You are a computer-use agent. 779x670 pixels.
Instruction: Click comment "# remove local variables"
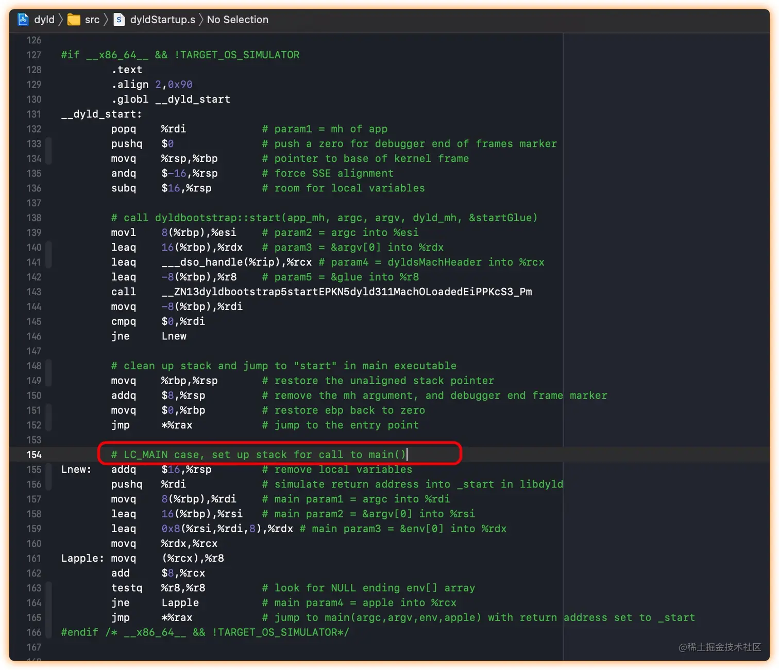pos(337,469)
